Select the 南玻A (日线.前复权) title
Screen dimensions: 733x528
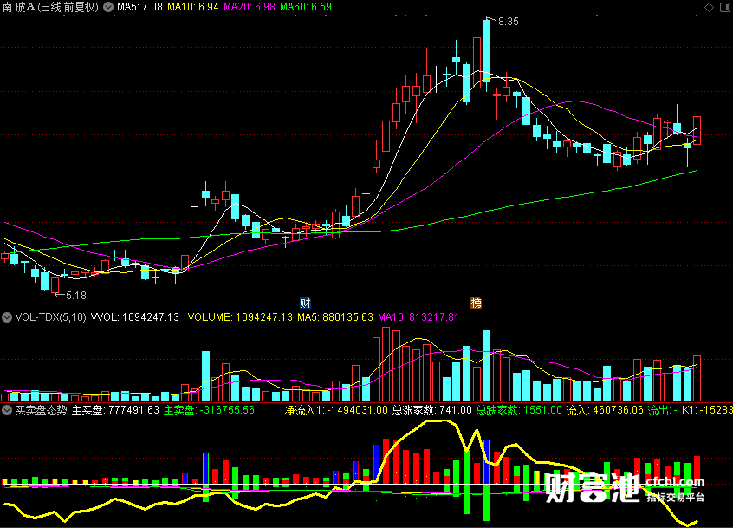tap(50, 7)
